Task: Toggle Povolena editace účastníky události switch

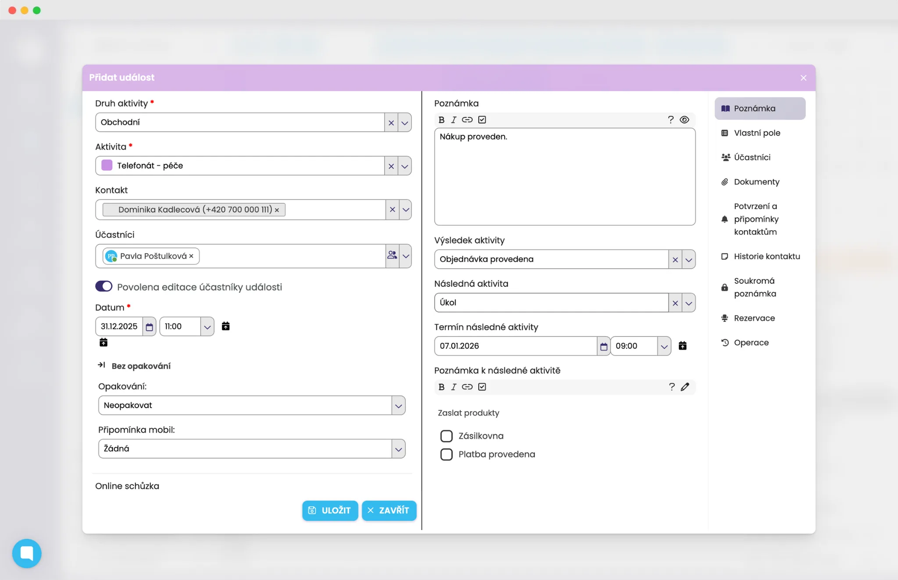Action: point(104,287)
